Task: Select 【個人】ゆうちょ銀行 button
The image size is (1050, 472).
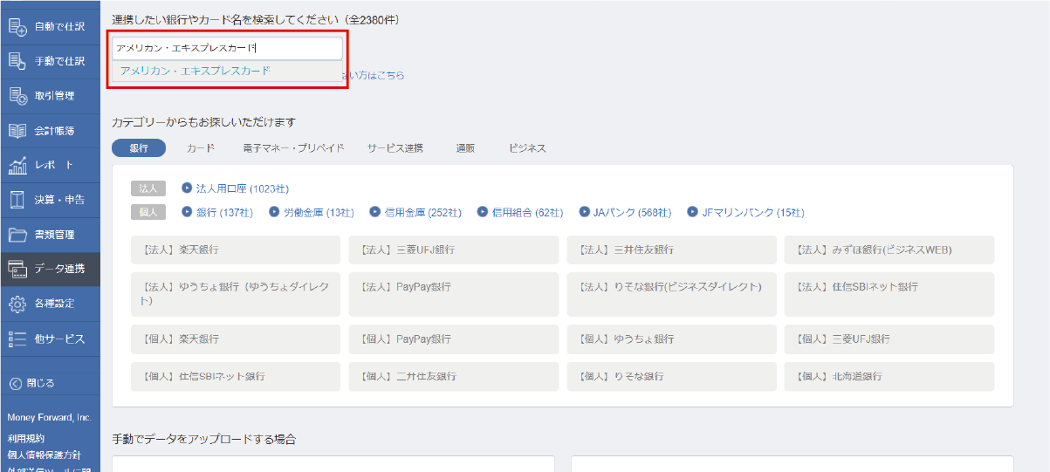Action: (671, 339)
